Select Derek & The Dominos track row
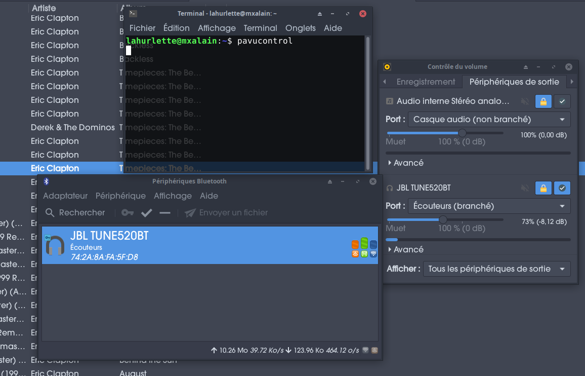This screenshot has width=585, height=376. click(73, 128)
